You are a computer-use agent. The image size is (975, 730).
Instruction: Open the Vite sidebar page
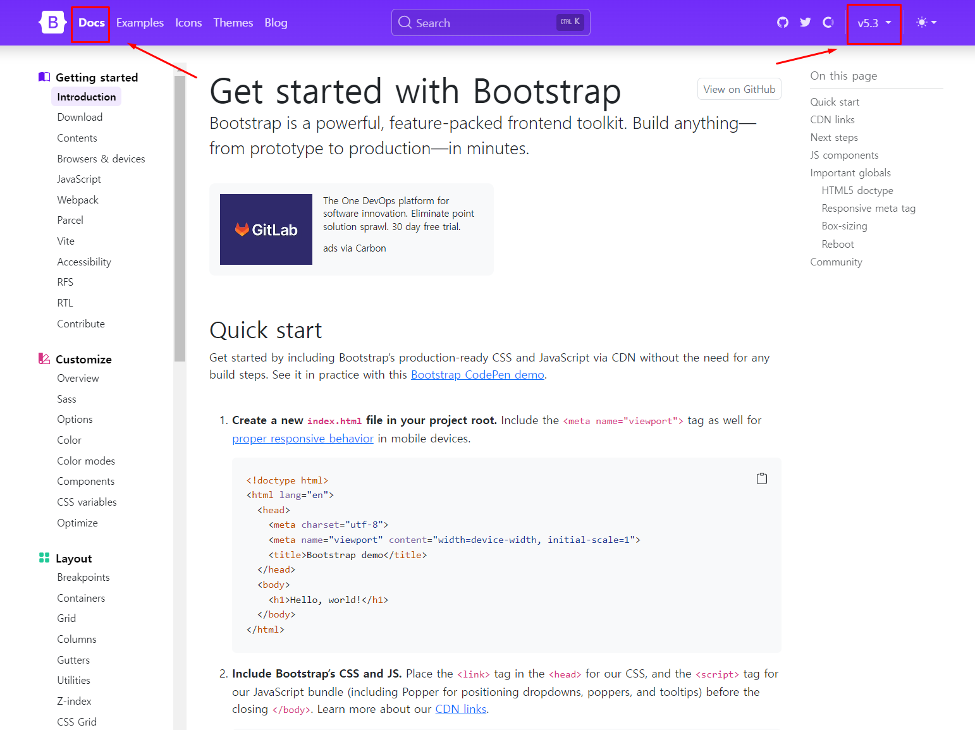[x=66, y=241]
